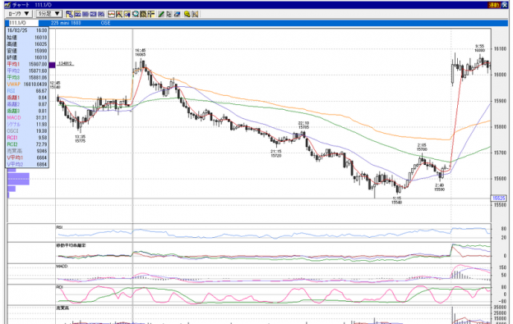Click the yellow key search icon
Viewport: 513px width, 324px height.
pyautogui.click(x=187, y=14)
